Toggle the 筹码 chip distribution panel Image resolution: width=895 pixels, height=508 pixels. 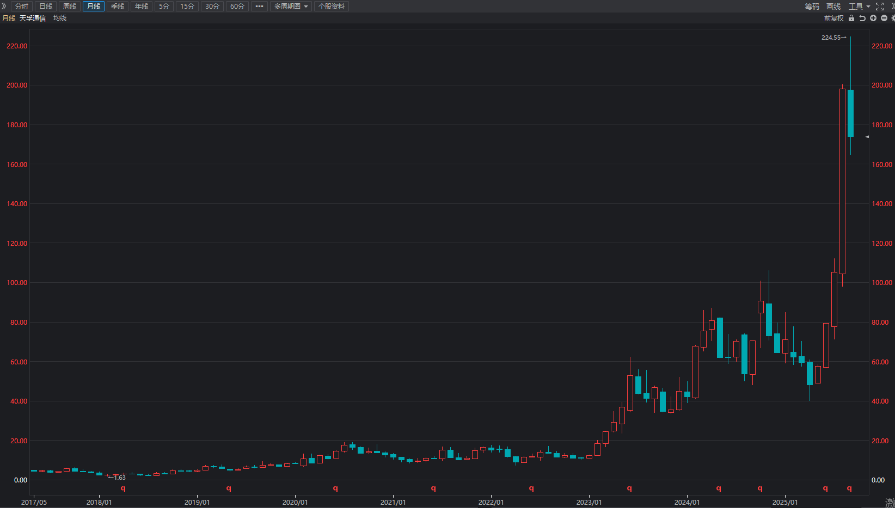(812, 7)
